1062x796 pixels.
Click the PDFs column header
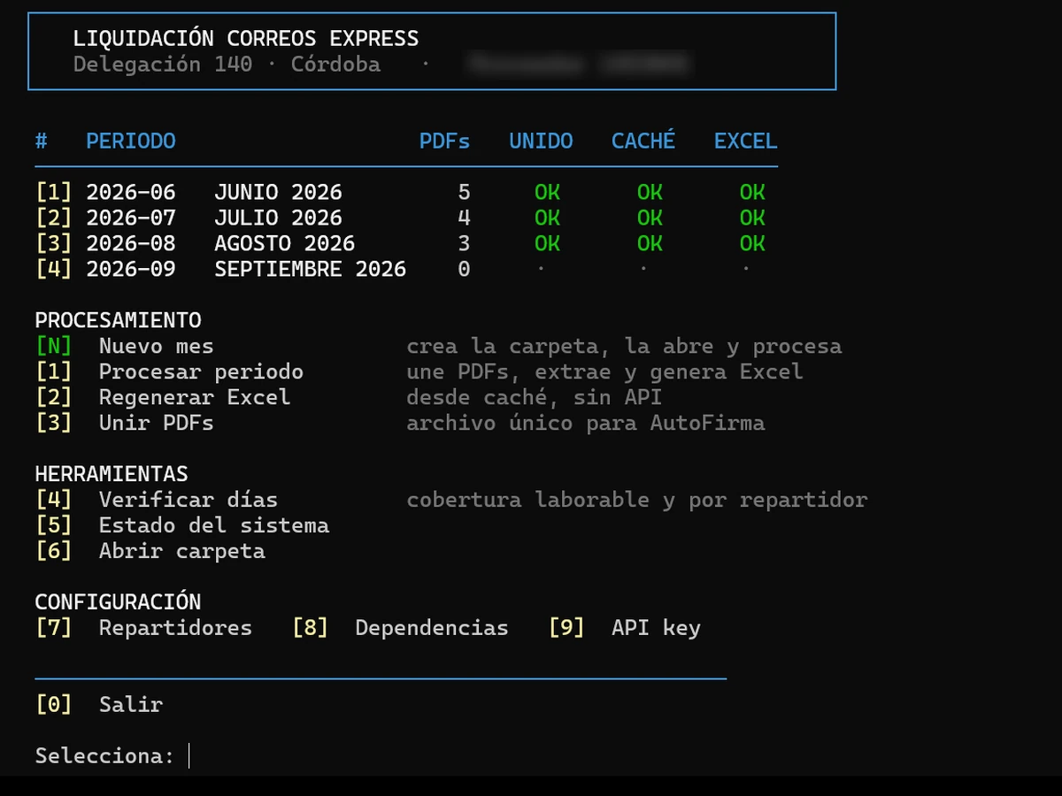444,141
